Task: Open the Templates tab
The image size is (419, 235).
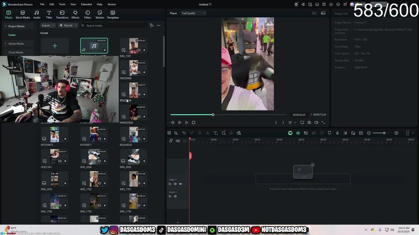Action: [x=113, y=15]
